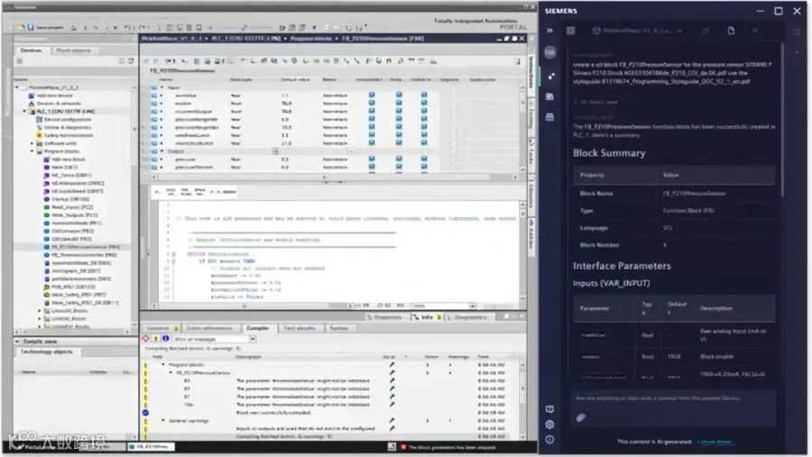Image resolution: width=812 pixels, height=457 pixels.
Task: Toggle the errors filter icon in Compile tab
Action: pyautogui.click(x=146, y=339)
